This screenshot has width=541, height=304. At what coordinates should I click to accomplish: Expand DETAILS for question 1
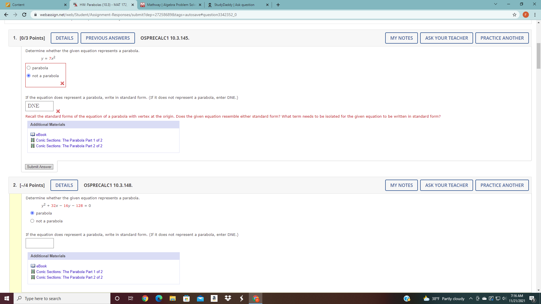pos(64,38)
